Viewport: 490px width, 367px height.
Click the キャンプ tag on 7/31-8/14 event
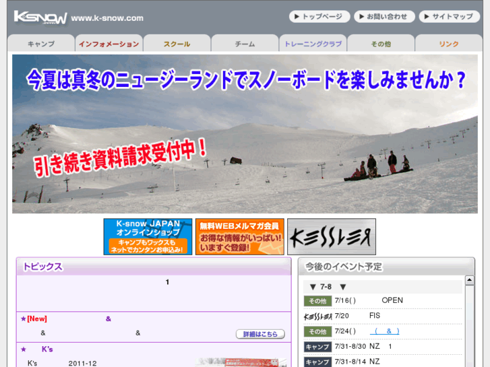(x=317, y=362)
